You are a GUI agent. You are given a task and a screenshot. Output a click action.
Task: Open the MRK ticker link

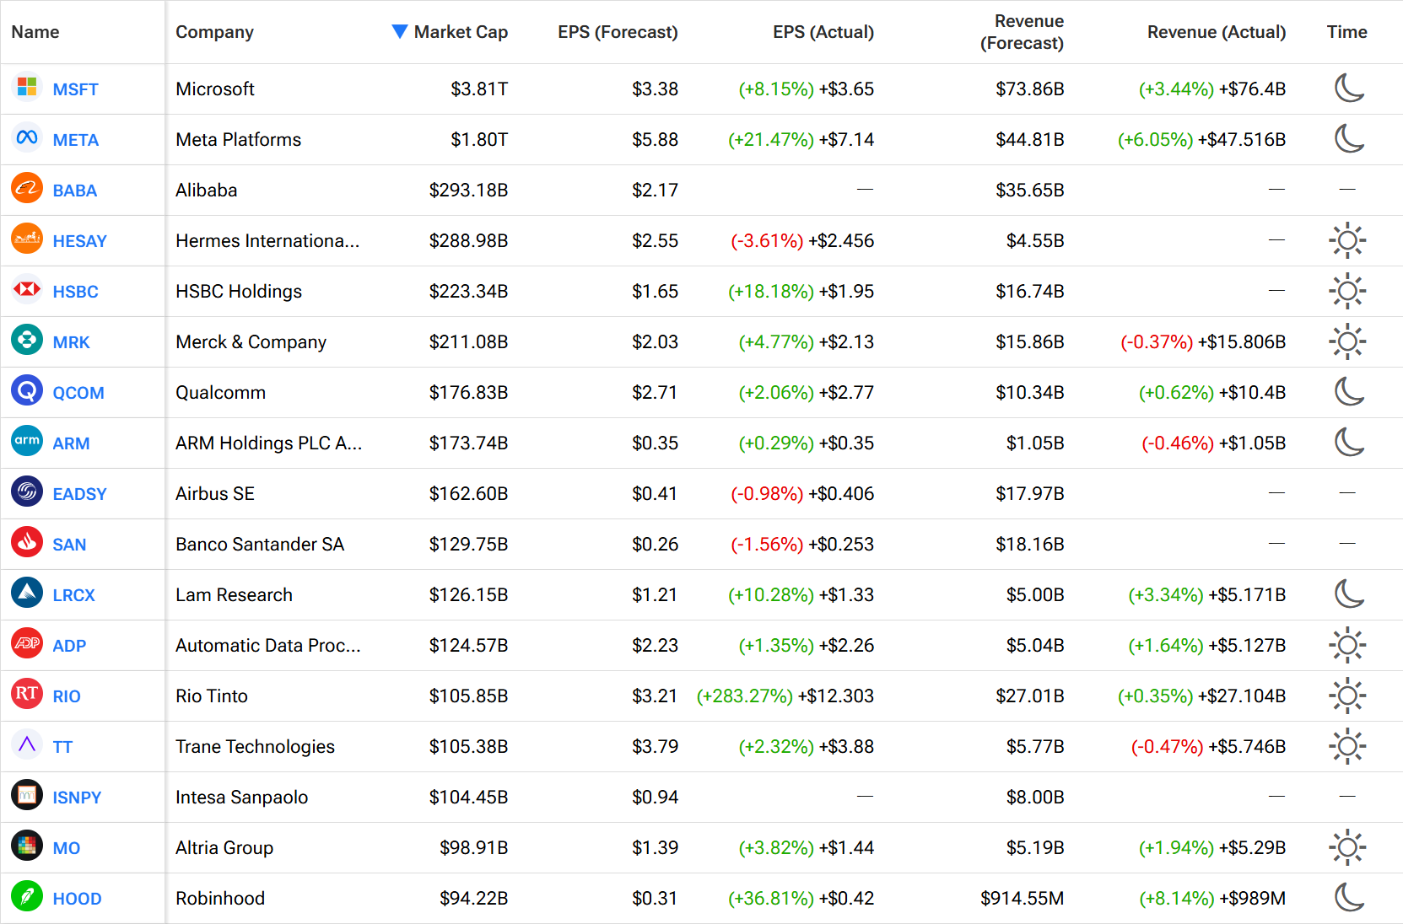pos(71,342)
